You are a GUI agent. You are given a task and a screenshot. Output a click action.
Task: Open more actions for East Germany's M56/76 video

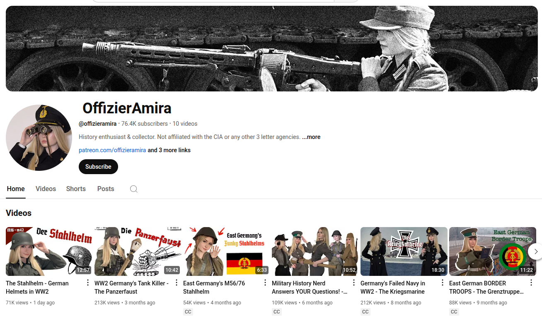pos(265,283)
